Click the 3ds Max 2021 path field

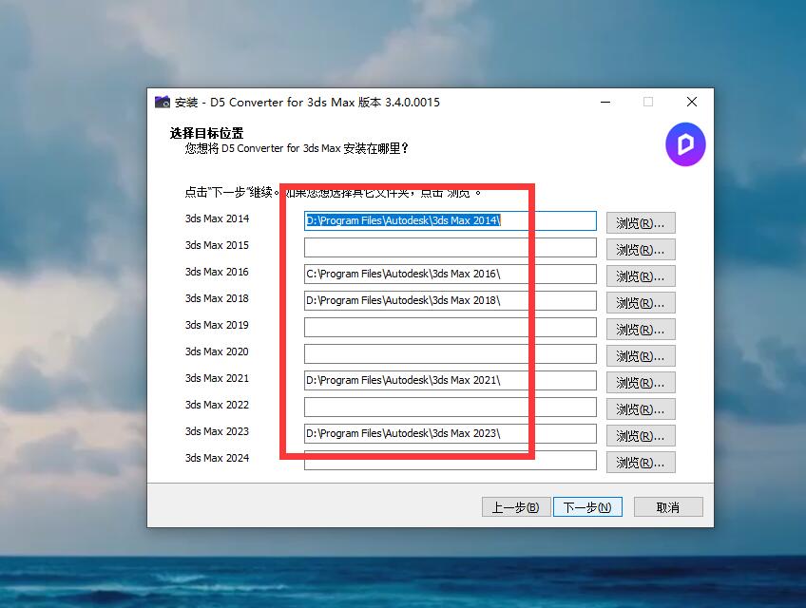451,380
